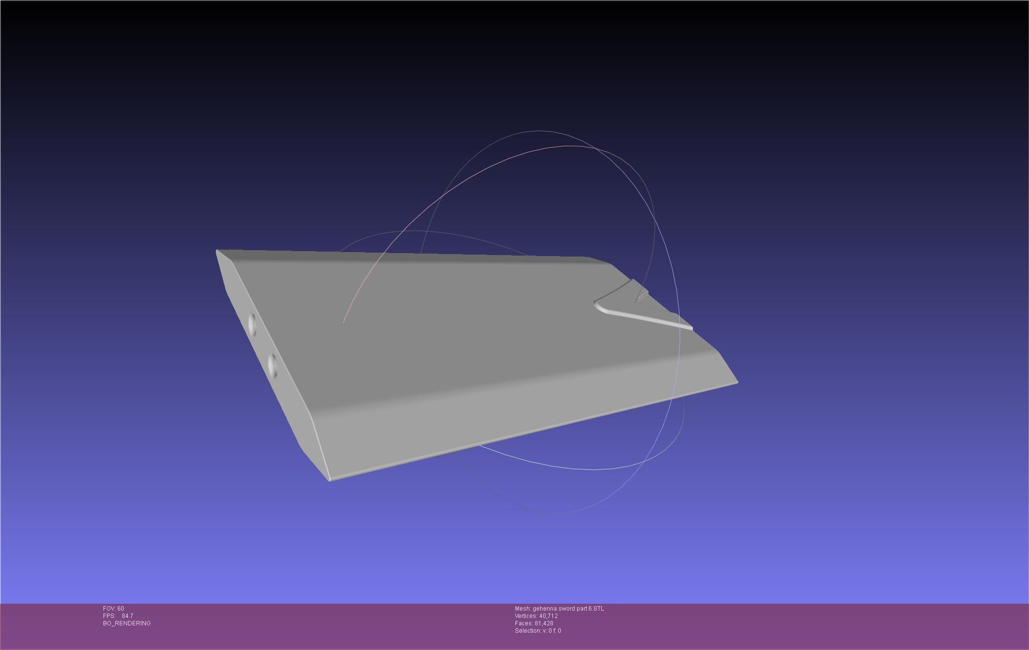1029x650 pixels.
Task: Click the top-left corner of the mesh
Action: pos(217,251)
